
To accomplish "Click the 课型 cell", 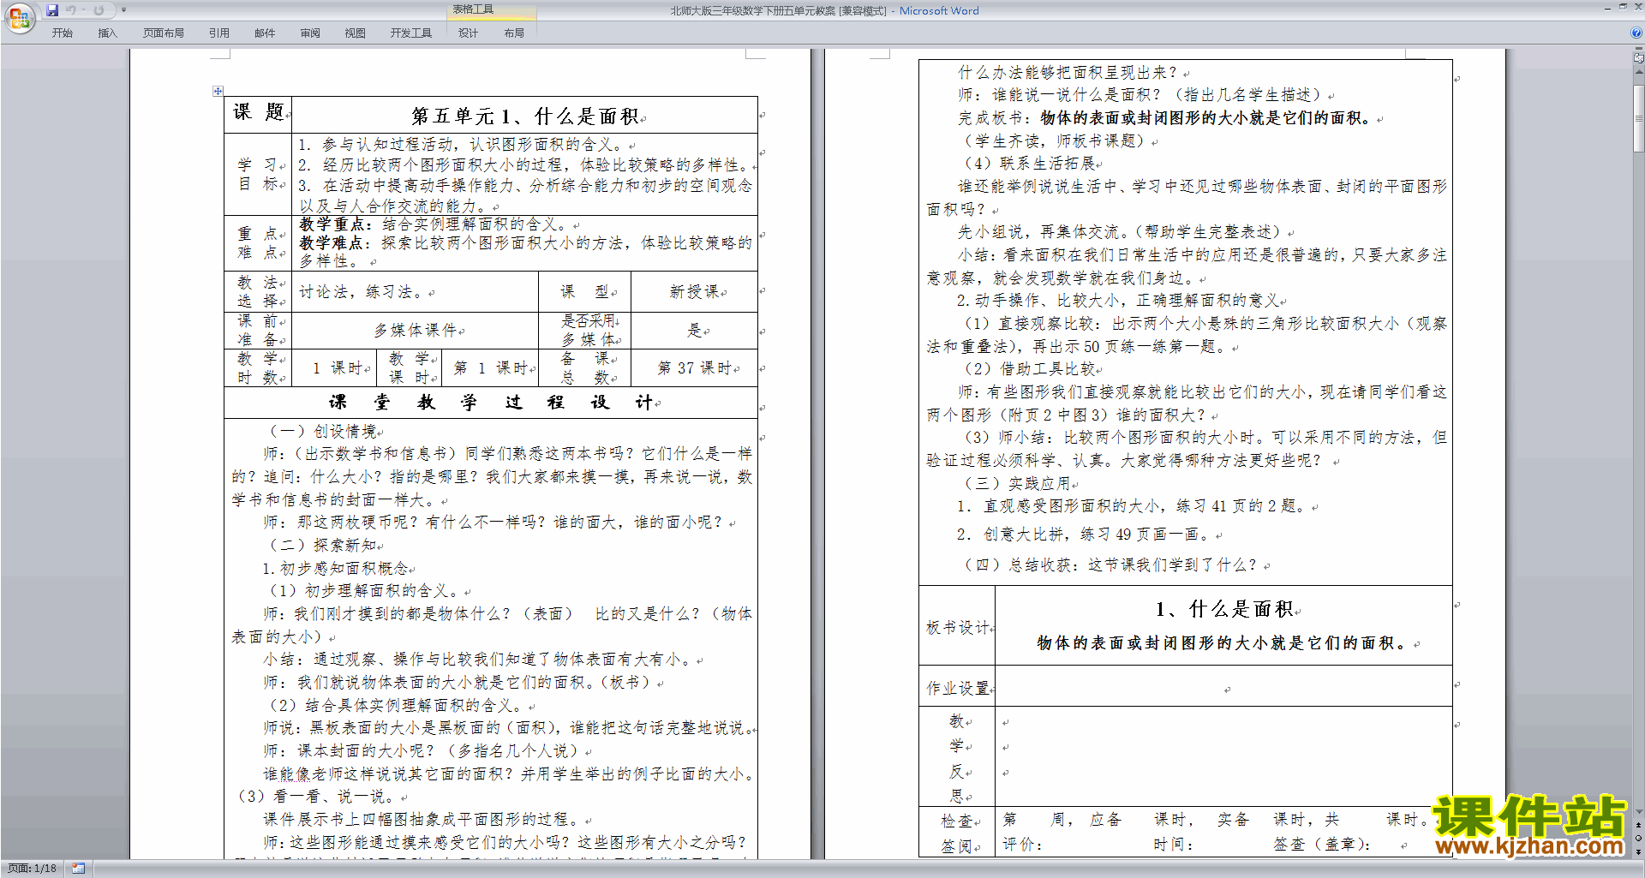I will click(x=585, y=292).
